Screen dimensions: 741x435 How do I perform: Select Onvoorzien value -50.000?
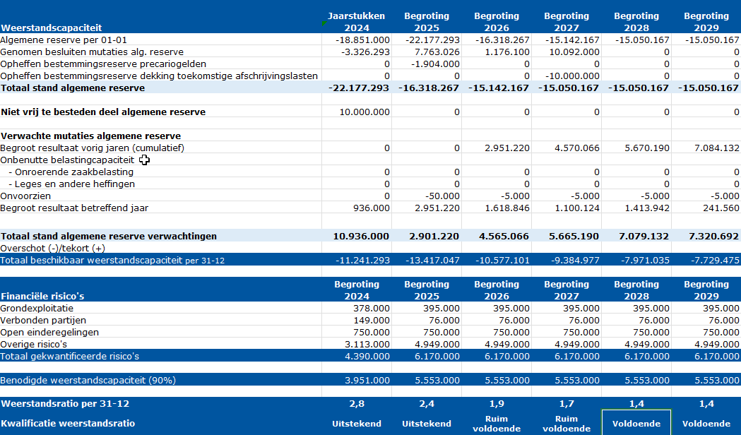point(442,196)
